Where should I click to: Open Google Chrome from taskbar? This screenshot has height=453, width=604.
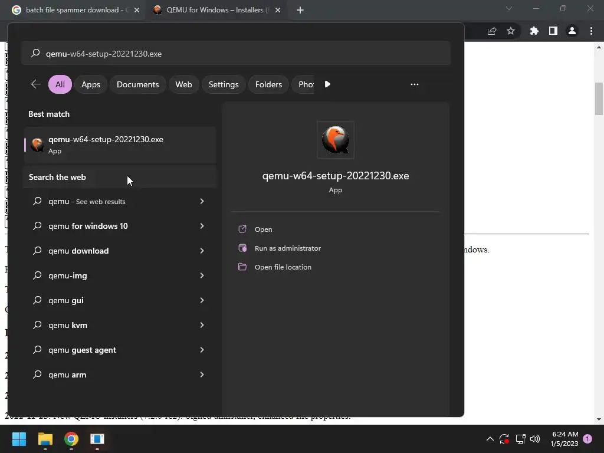point(71,439)
